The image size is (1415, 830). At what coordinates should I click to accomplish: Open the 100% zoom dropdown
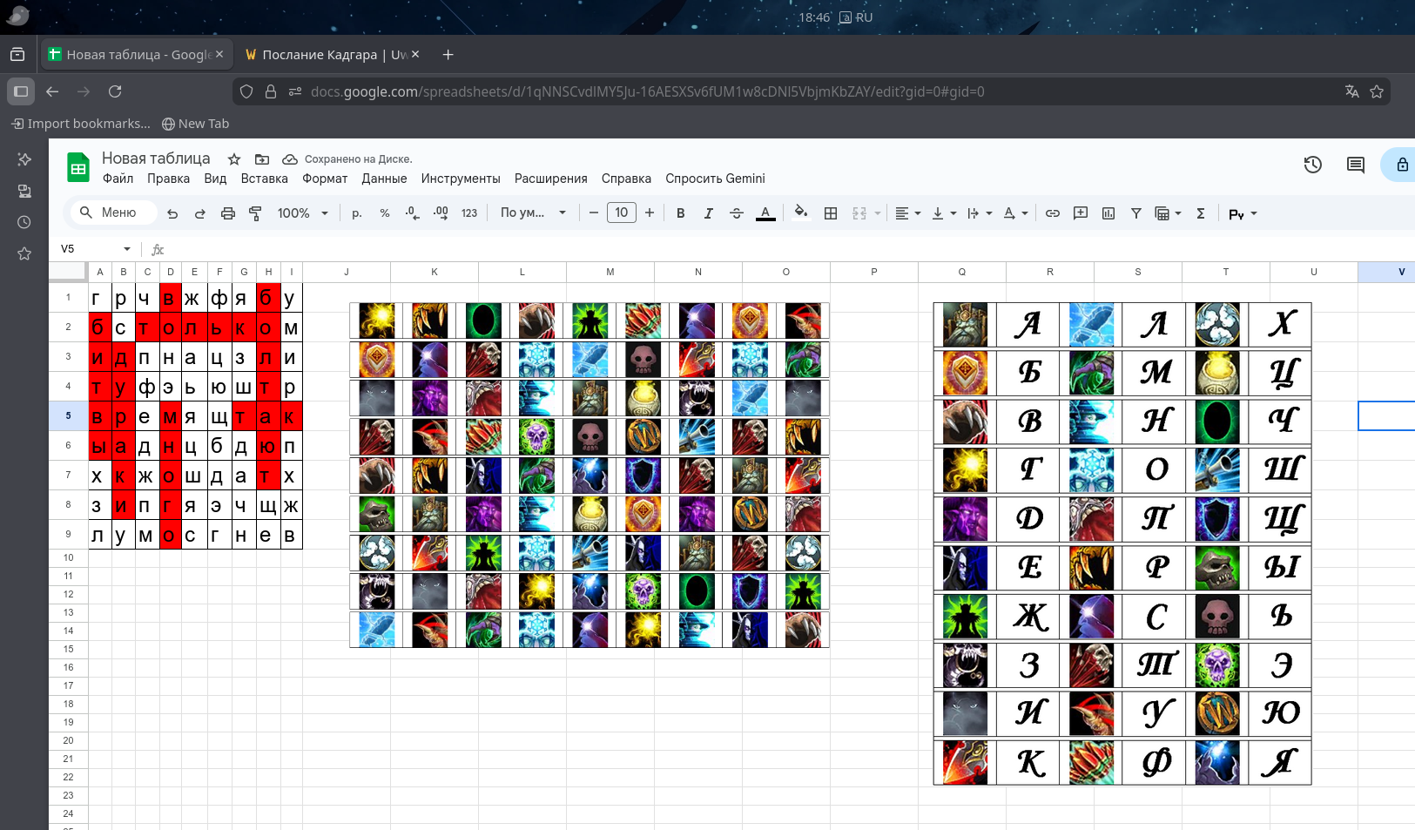[302, 213]
